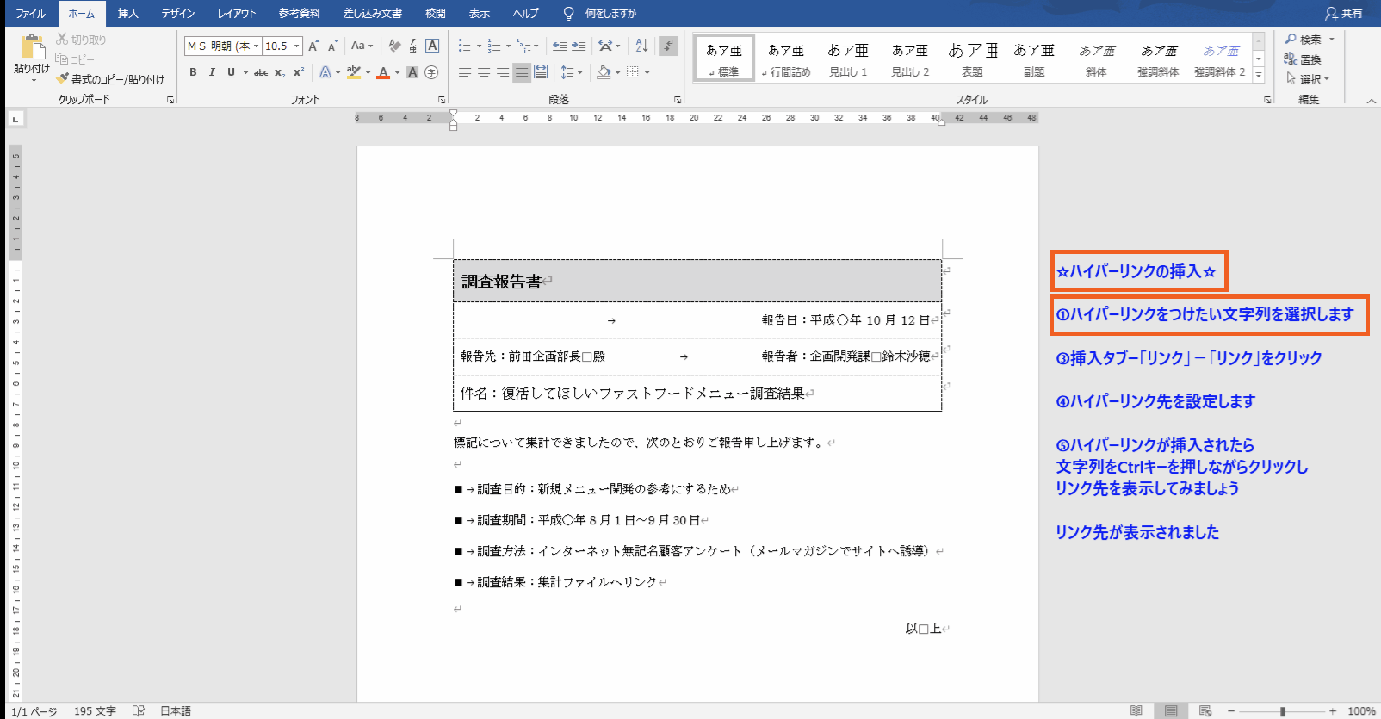Toggle Bold formatting

(x=193, y=73)
